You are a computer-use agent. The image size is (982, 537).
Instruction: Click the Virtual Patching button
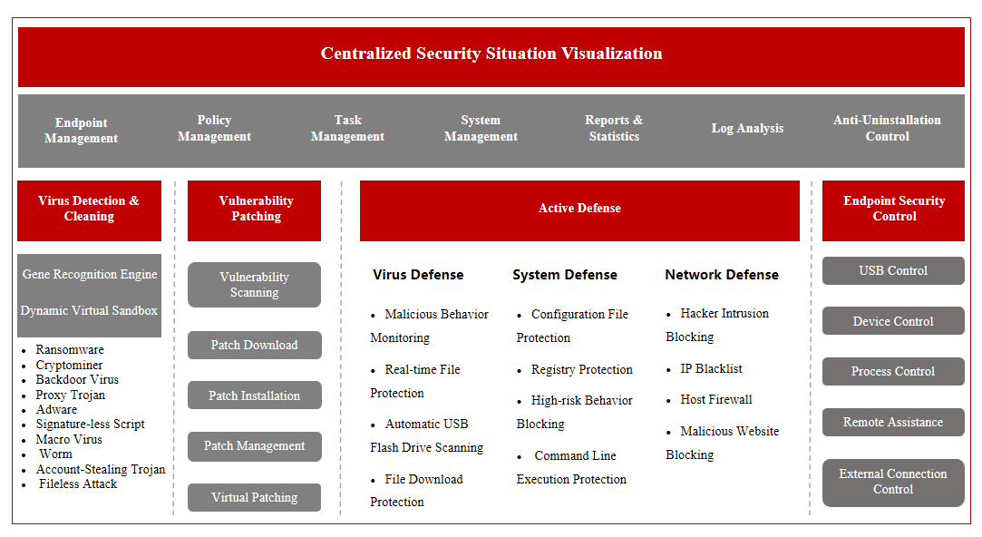point(254,497)
